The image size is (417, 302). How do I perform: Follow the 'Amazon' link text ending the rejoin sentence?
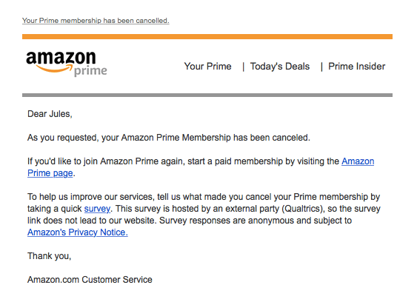(x=358, y=161)
